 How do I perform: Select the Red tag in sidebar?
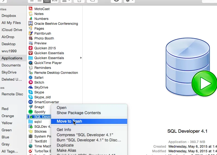(x=5, y=109)
